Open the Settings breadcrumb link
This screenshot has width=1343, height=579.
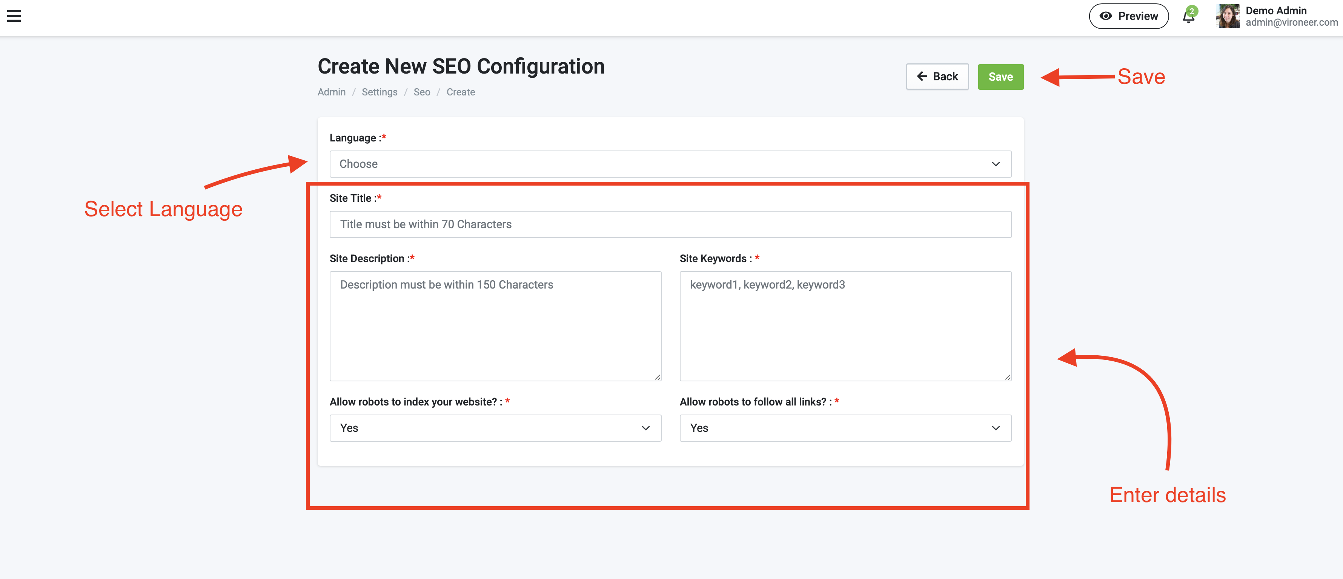(379, 92)
